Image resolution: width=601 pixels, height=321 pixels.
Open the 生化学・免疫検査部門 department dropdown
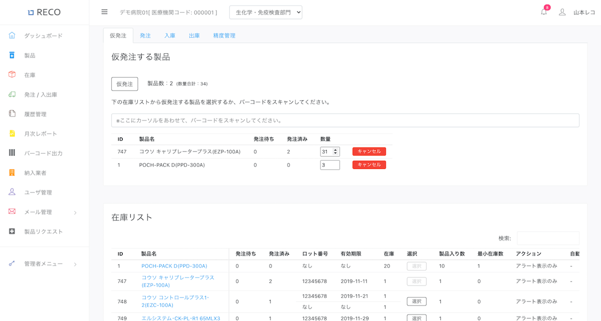pos(265,12)
